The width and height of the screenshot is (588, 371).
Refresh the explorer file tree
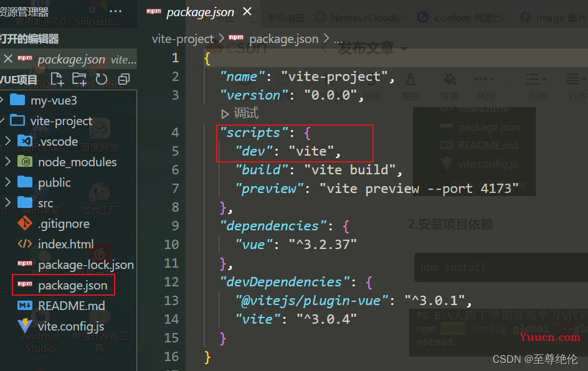102,80
